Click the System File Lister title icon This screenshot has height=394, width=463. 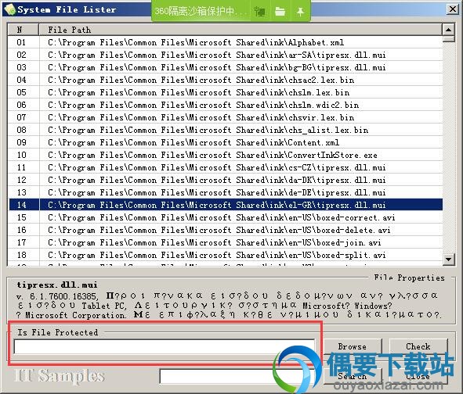9,9
